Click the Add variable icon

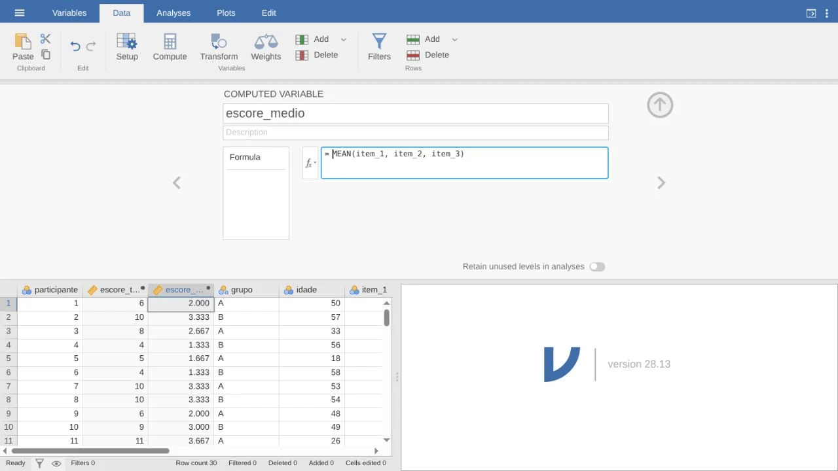(302, 39)
